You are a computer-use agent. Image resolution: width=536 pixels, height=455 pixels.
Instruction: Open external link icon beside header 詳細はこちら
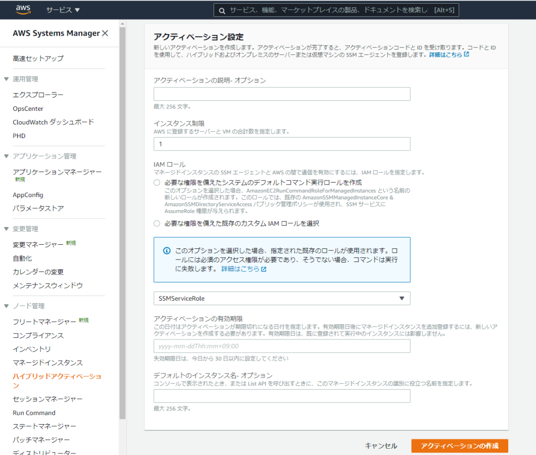(x=466, y=54)
